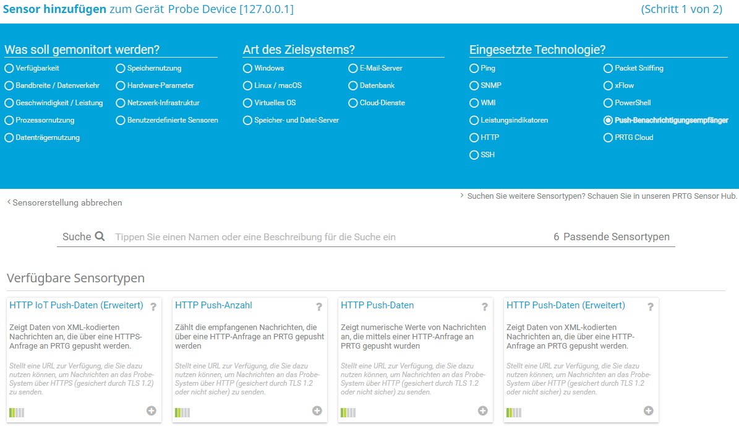
Task: Click performance impact bar on HTTP Push-Anzahl card
Action: tap(182, 412)
